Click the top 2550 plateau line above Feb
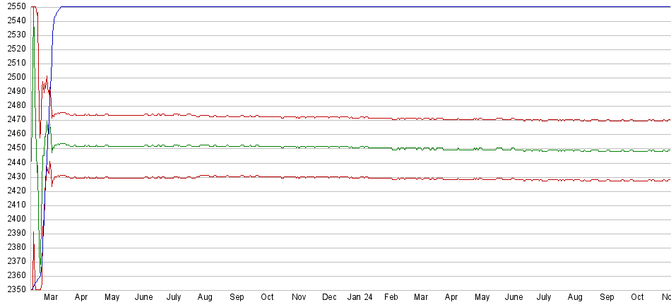671x307 pixels. tap(391, 7)
